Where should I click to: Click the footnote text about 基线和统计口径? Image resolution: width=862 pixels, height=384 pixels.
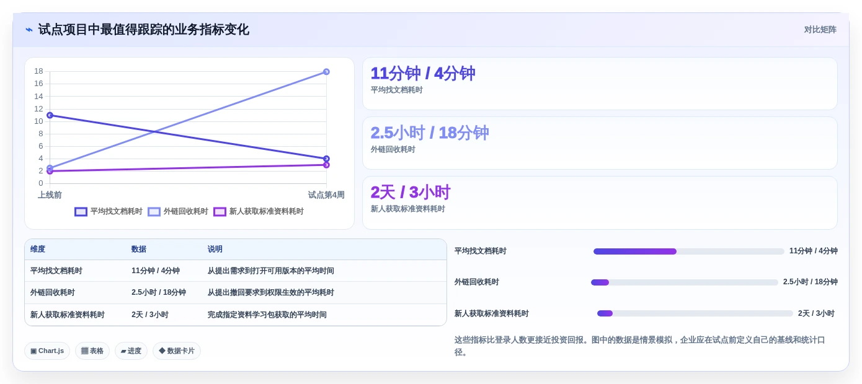point(640,346)
